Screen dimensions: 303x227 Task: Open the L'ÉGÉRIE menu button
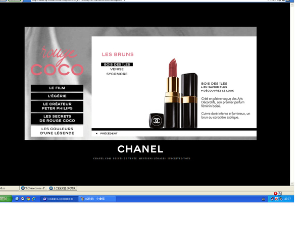tap(57, 96)
